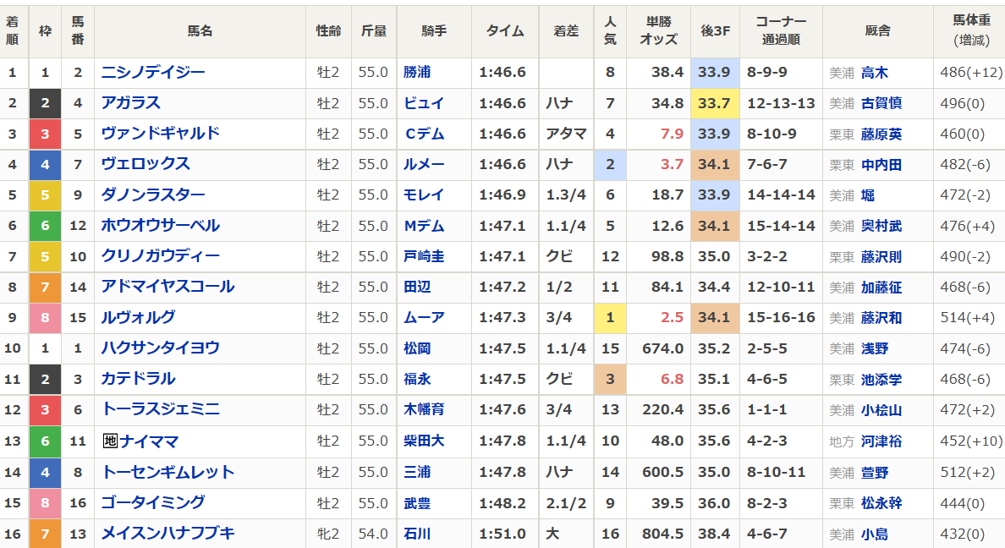Open jockey page 福永

click(x=417, y=379)
